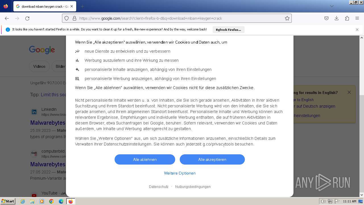Viewport: 364px width, 205px height.
Task: Click the Action Center flag icon
Action: tap(337, 201)
